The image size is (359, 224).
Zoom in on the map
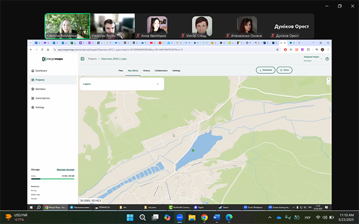[328, 79]
